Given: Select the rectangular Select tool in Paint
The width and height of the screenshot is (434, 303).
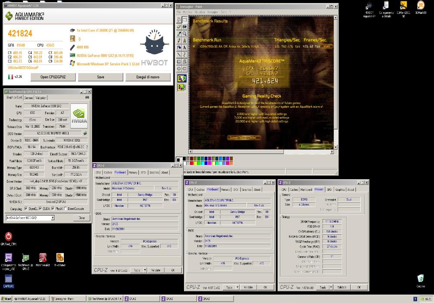Looking at the screenshot, I should click(184, 19).
